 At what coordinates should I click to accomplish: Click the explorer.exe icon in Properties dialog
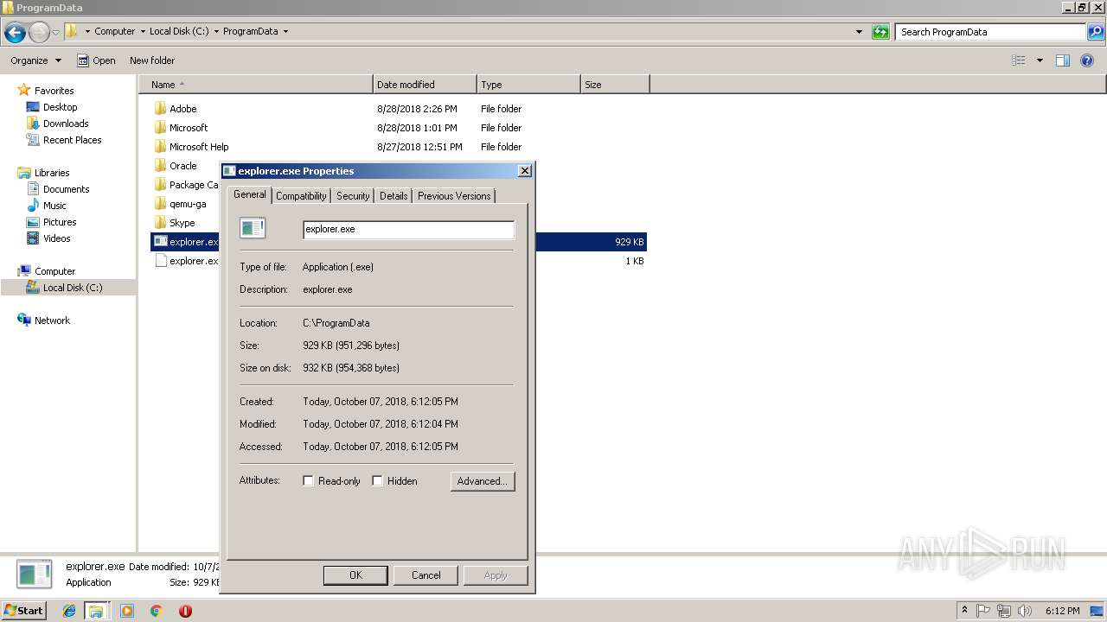tap(253, 228)
